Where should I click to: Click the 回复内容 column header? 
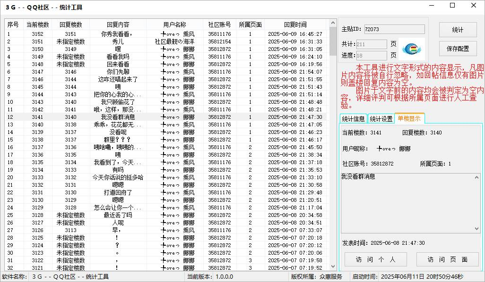pos(118,25)
